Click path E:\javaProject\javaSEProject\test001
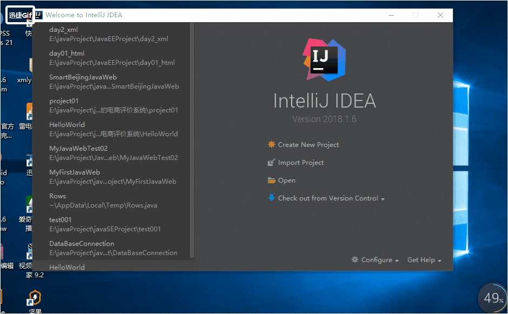This screenshot has width=508, height=314. 105,229
